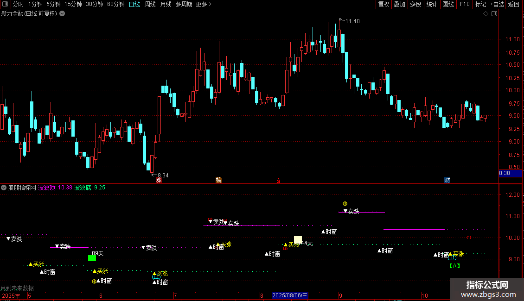524x301 pixels.
Task: Toggle the panel icon at top-left corner
Action: click(x=5, y=4)
